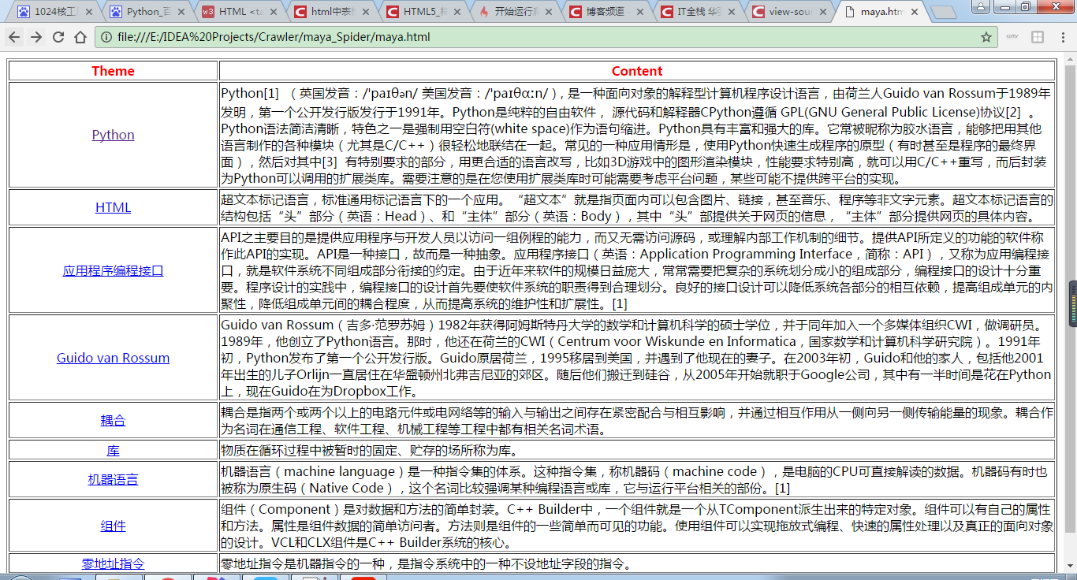Open a new browser tab
1077x580 pixels.
click(x=943, y=12)
